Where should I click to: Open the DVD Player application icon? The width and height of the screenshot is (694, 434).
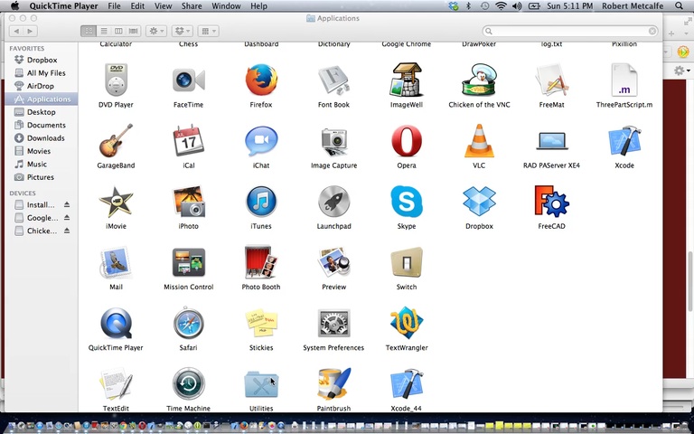116,80
